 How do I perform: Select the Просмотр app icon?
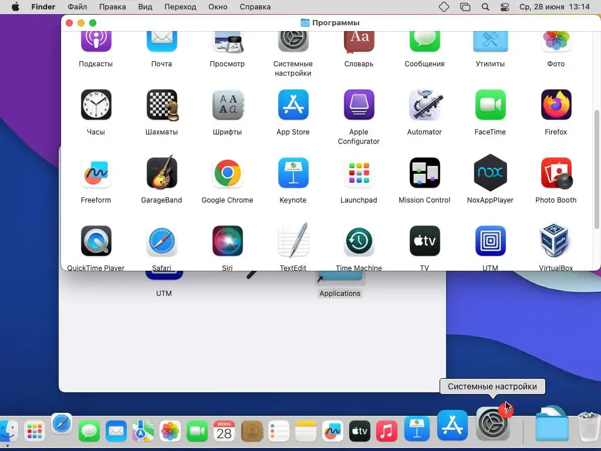point(227,42)
